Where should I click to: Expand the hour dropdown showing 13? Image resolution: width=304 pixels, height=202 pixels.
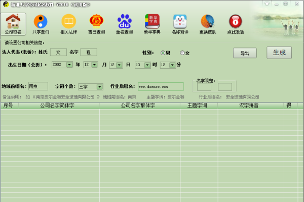[147, 65]
